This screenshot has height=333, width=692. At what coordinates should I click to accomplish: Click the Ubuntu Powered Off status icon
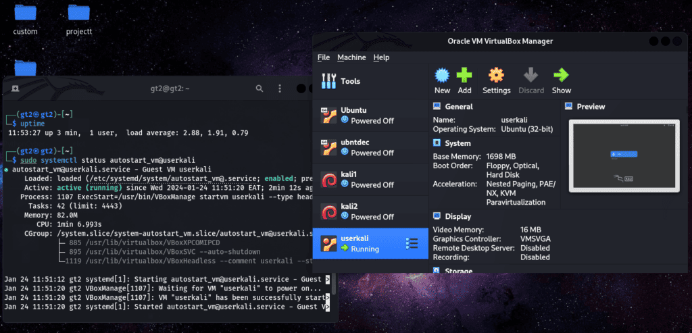click(x=345, y=120)
